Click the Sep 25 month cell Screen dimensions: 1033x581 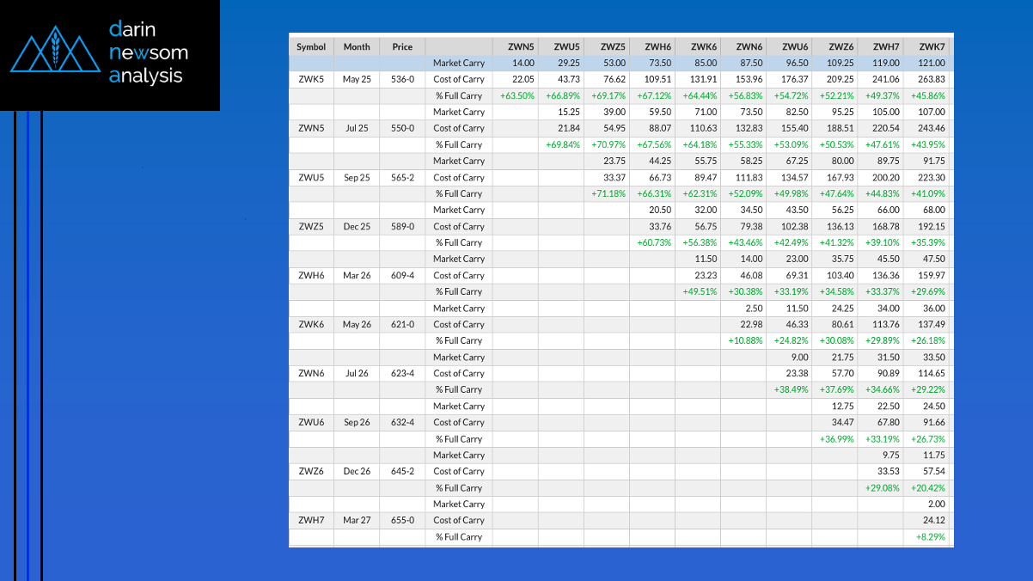point(357,177)
